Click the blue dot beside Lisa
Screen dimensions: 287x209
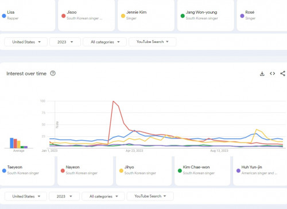tap(4, 16)
